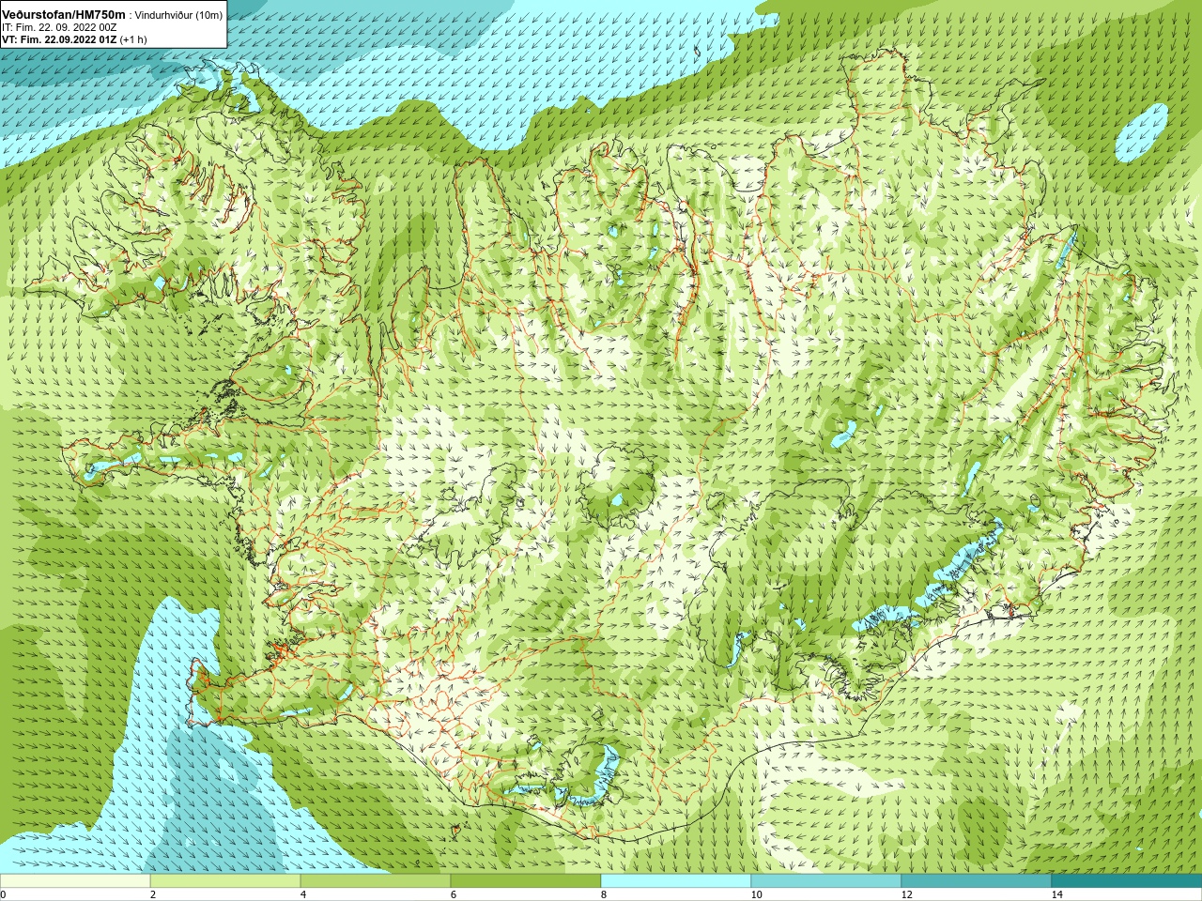Pick the teal 12–14 legend swatch
Screen dimensions: 1202x901
point(977,881)
